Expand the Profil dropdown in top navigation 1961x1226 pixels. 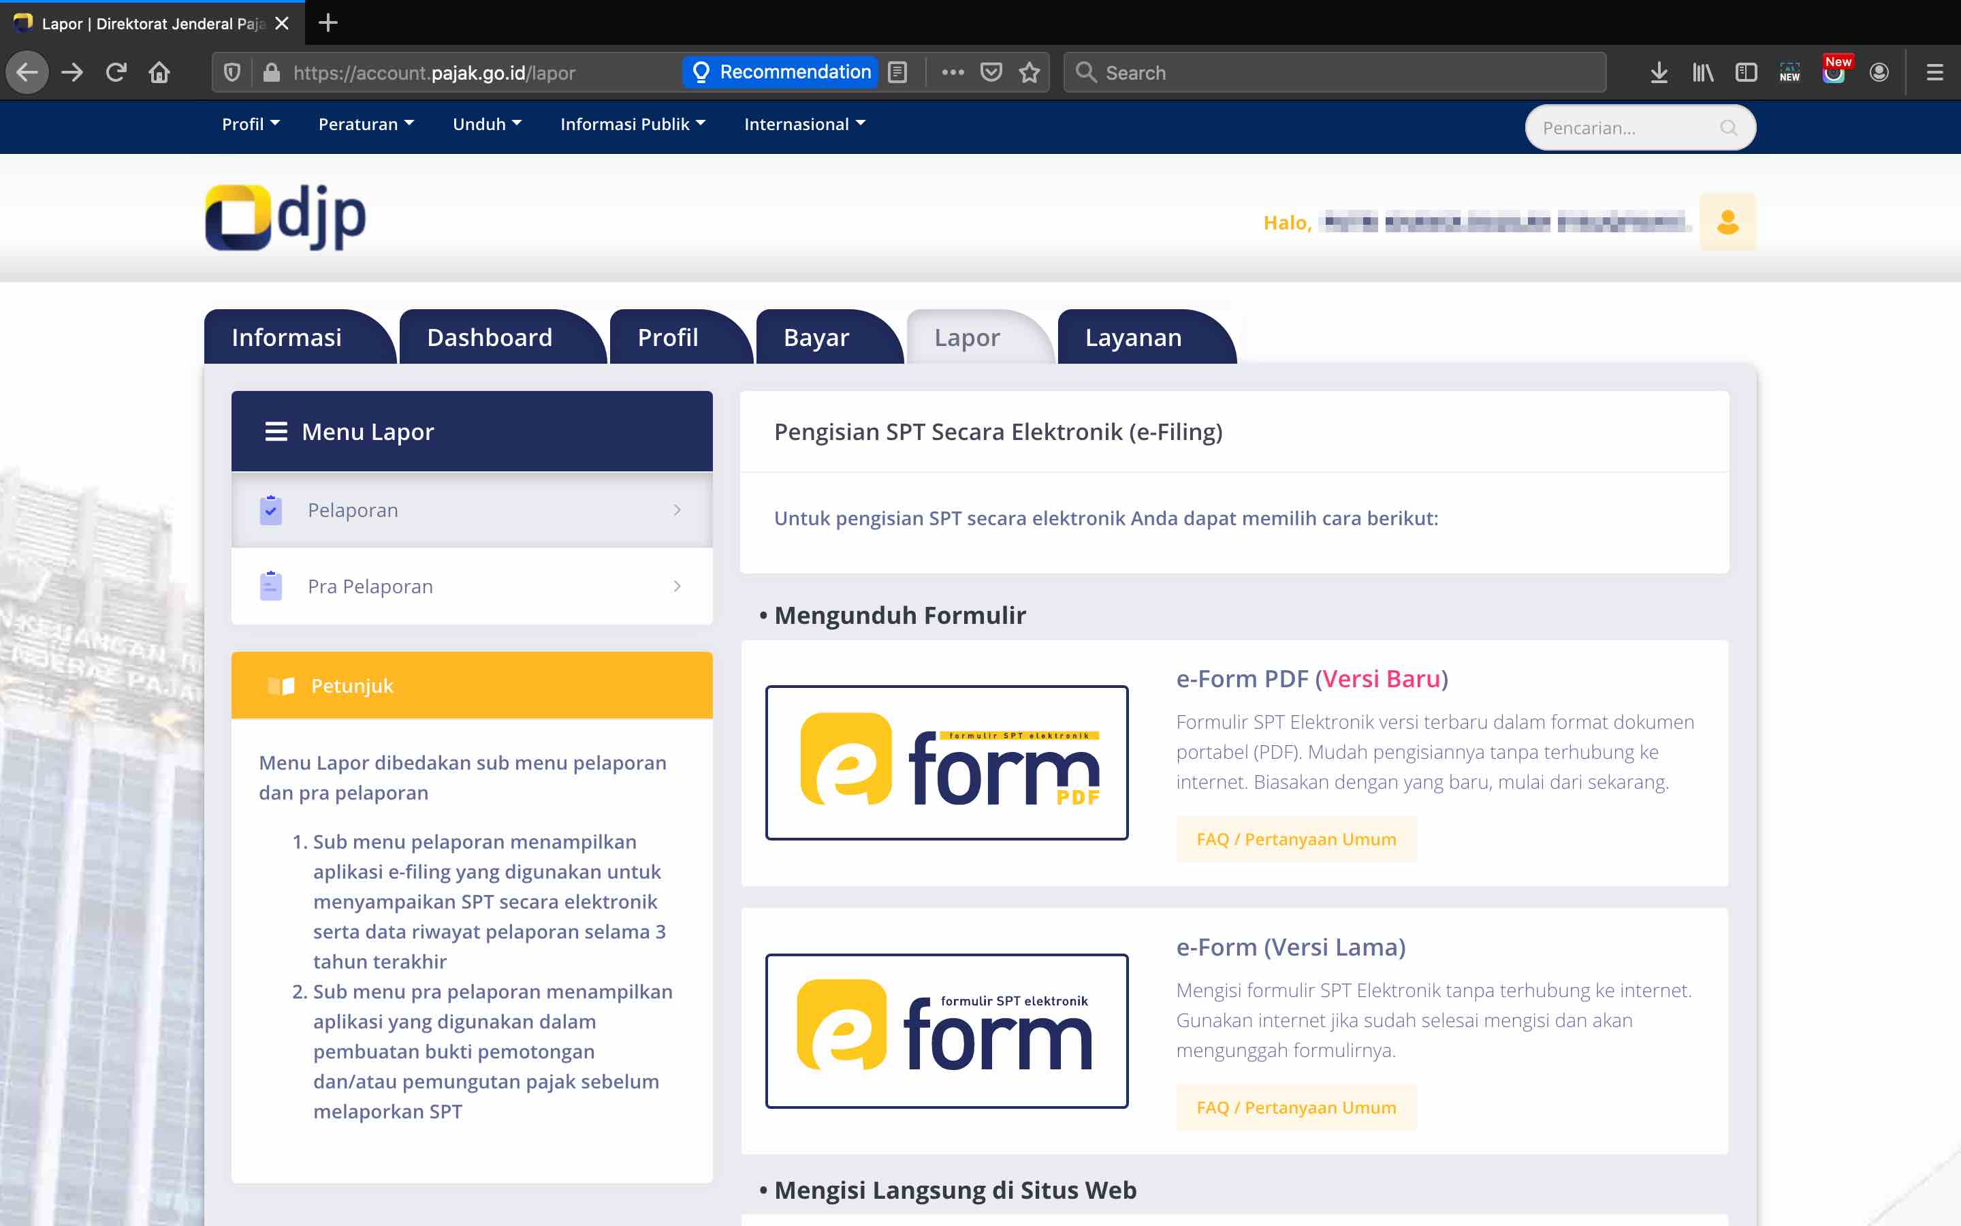click(251, 124)
